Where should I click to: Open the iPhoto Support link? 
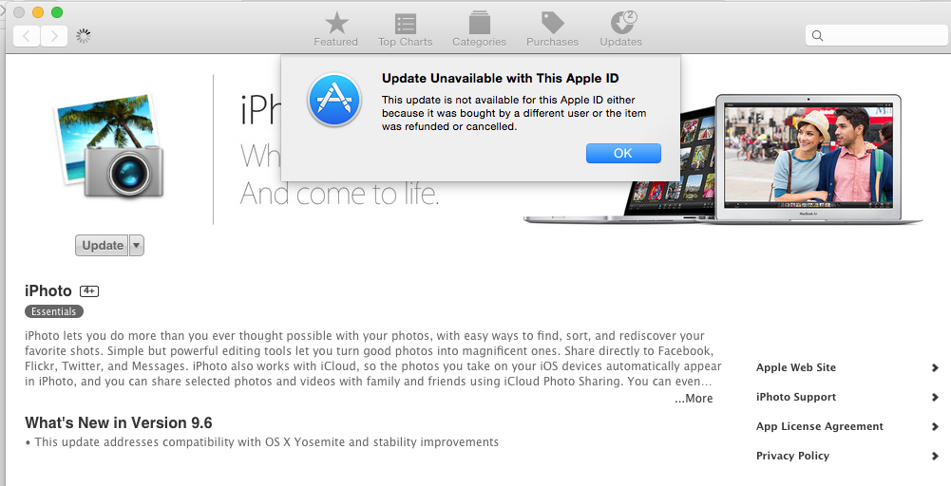point(796,397)
